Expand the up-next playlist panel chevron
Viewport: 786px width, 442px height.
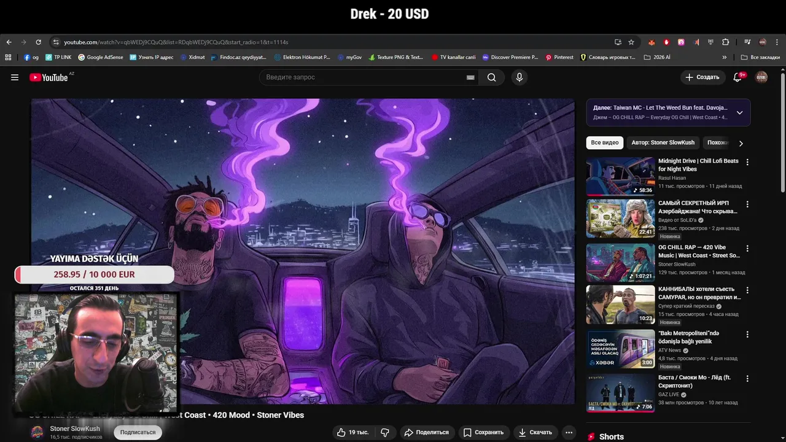(739, 112)
